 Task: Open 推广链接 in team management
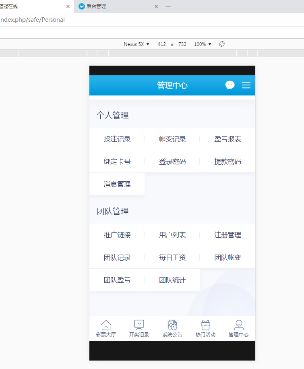(117, 235)
